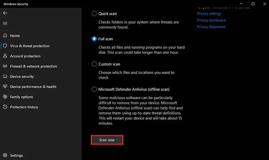Click "Checks folders in your system" description
The image size is (269, 160).
(x=139, y=25)
